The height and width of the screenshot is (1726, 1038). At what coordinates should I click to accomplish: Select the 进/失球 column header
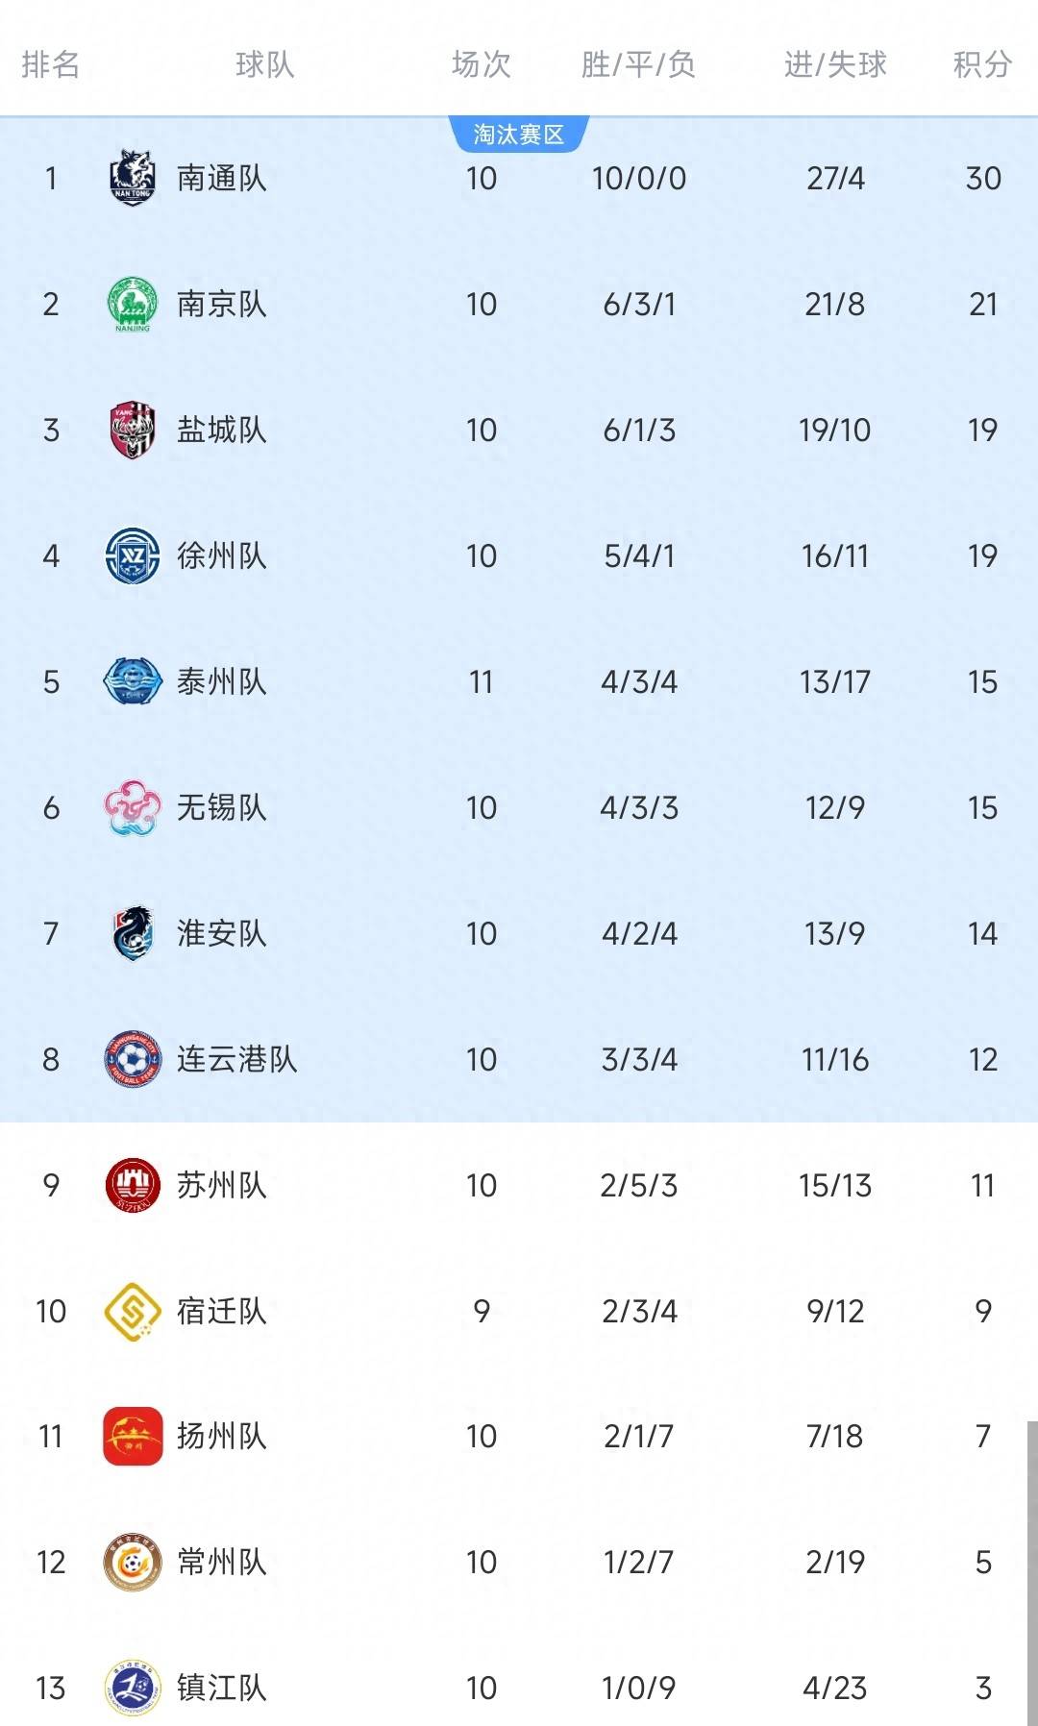(835, 64)
